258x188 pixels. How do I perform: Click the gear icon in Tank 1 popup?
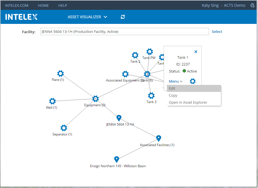click(193, 81)
